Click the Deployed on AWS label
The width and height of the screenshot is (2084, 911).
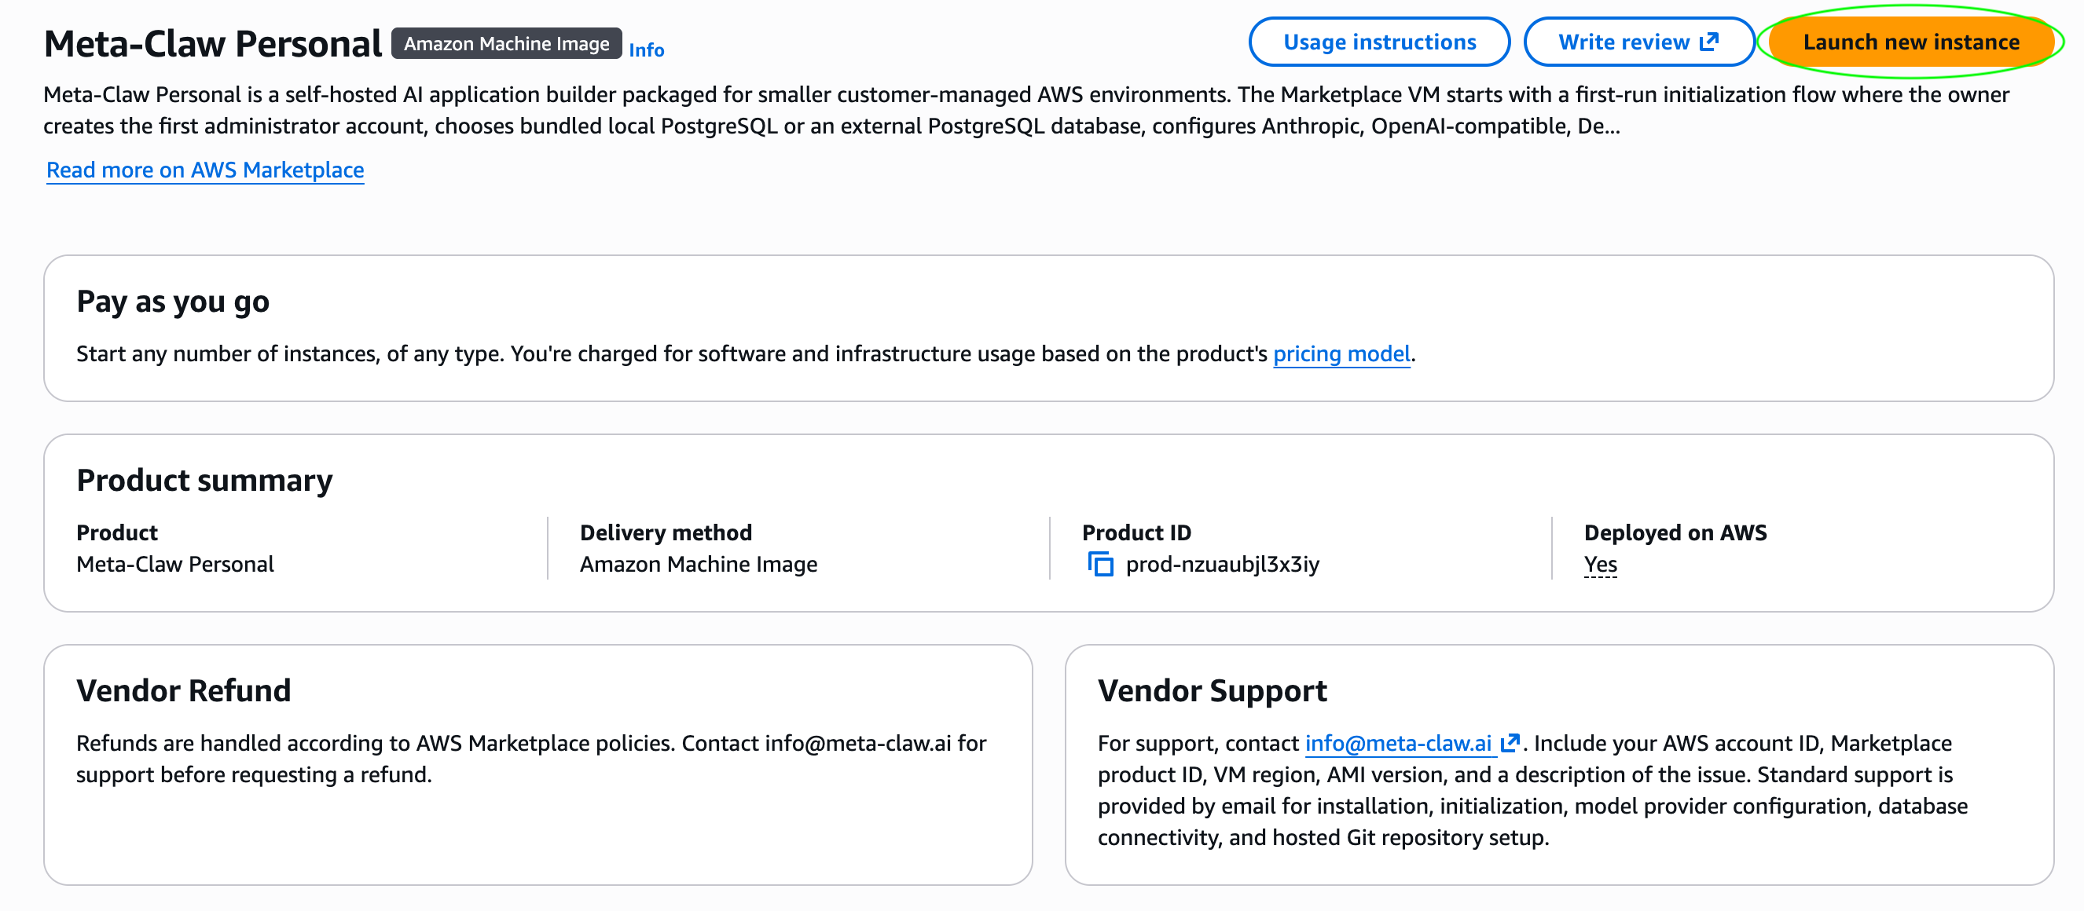1675,532
